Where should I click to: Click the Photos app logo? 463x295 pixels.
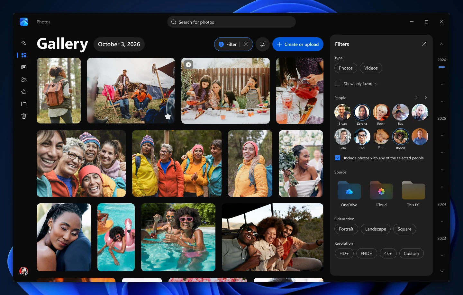(x=24, y=22)
